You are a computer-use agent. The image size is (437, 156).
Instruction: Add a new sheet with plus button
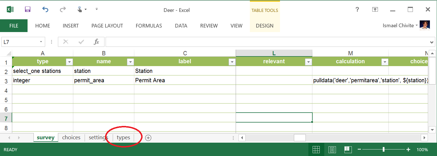[x=148, y=138]
